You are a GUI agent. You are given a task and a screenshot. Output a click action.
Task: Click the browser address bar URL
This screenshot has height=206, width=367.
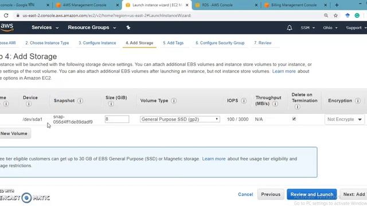107,15
